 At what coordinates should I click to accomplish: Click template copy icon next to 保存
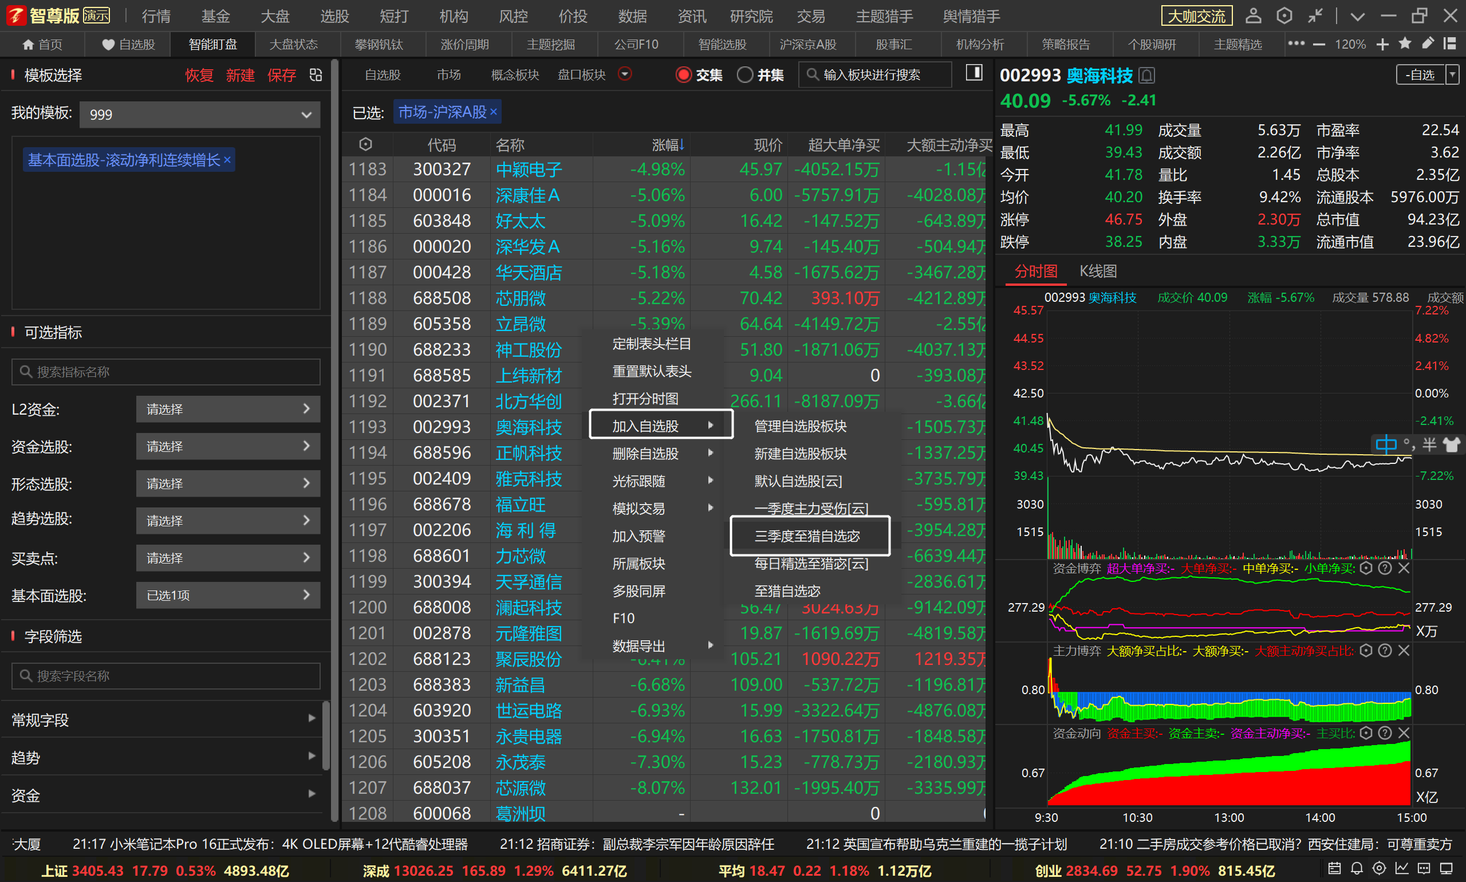pyautogui.click(x=316, y=75)
